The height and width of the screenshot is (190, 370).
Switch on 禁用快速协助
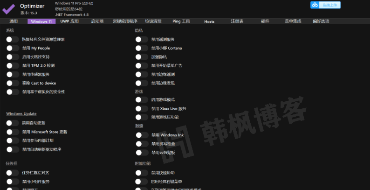click(142, 173)
